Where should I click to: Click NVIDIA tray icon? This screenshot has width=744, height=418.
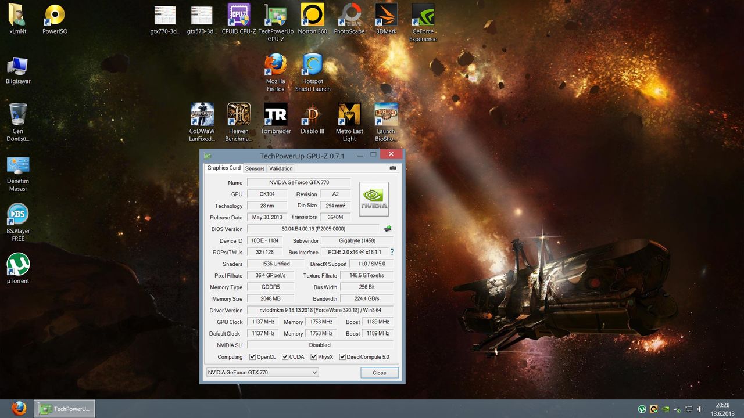[x=666, y=409]
